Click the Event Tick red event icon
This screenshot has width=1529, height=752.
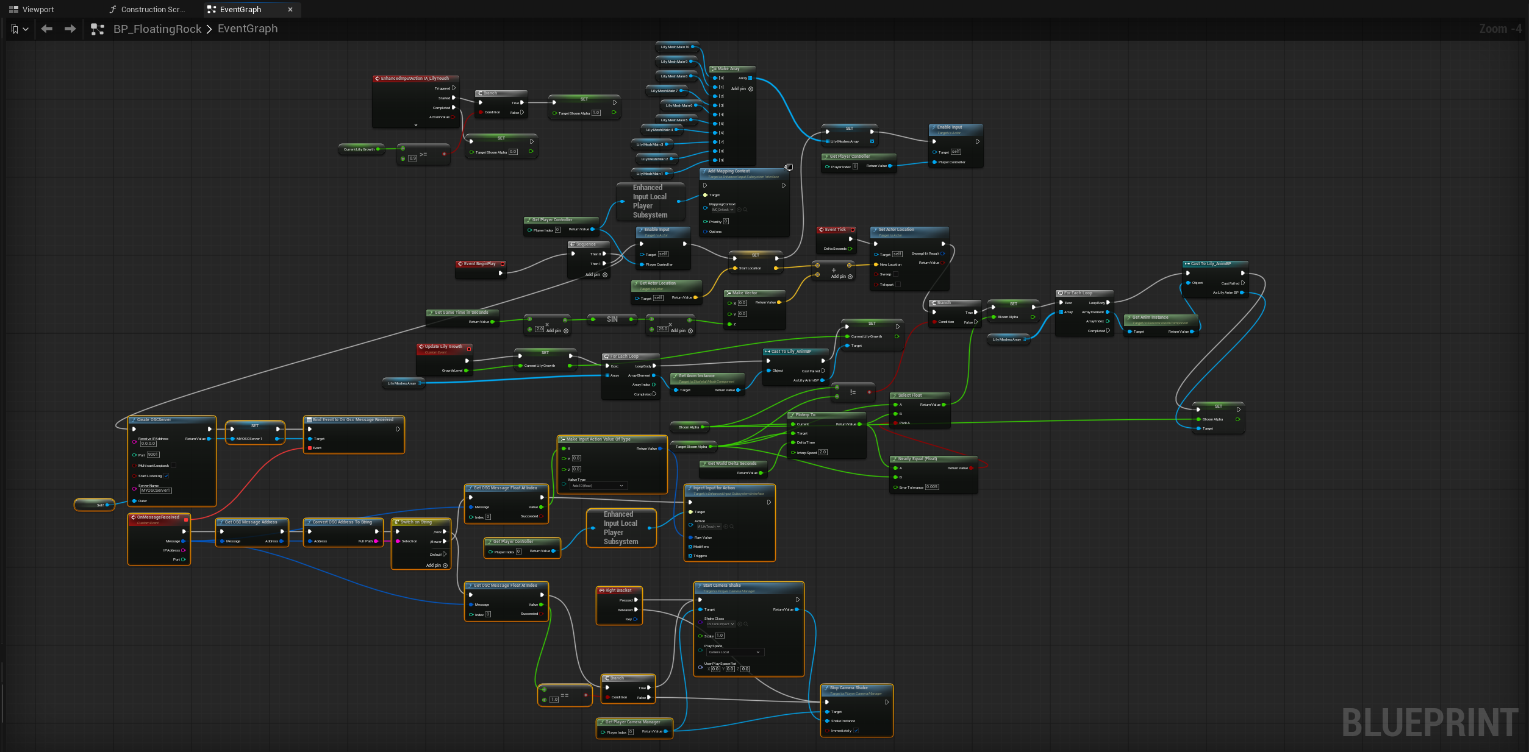pos(821,230)
